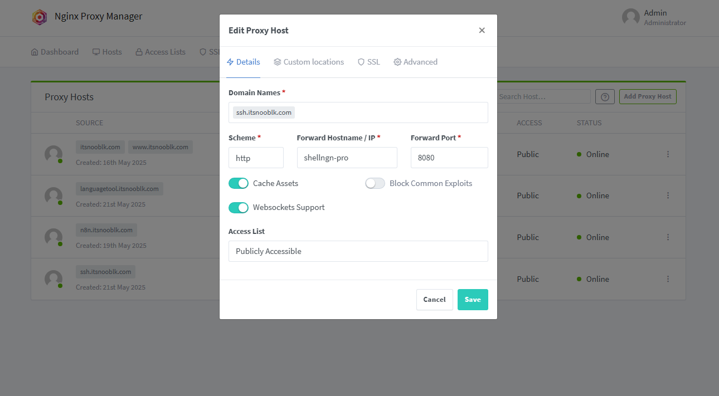Viewport: 719px width, 396px height.
Task: Select the Hosts navigation icon
Action: (95, 51)
